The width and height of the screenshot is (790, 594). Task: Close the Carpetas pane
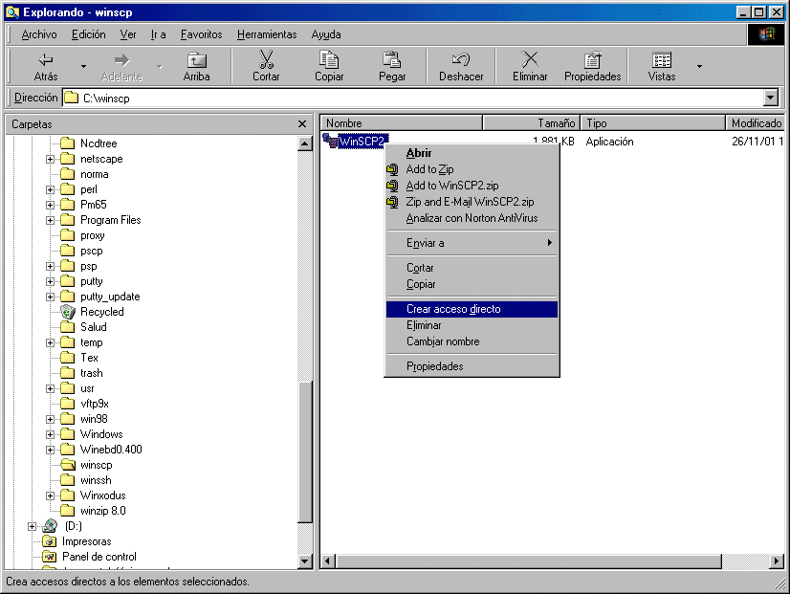click(302, 124)
